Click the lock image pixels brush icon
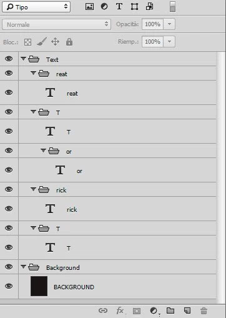This screenshot has width=226, height=318. click(42, 41)
